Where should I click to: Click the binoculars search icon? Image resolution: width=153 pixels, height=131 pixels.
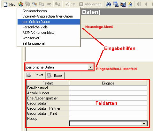(x=109, y=4)
